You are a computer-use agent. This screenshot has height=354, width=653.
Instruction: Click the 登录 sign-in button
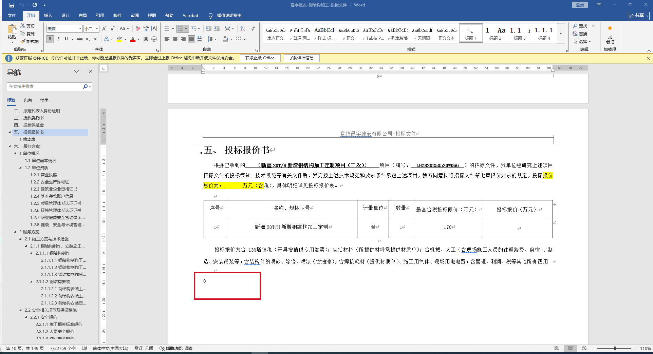pyautogui.click(x=580, y=5)
